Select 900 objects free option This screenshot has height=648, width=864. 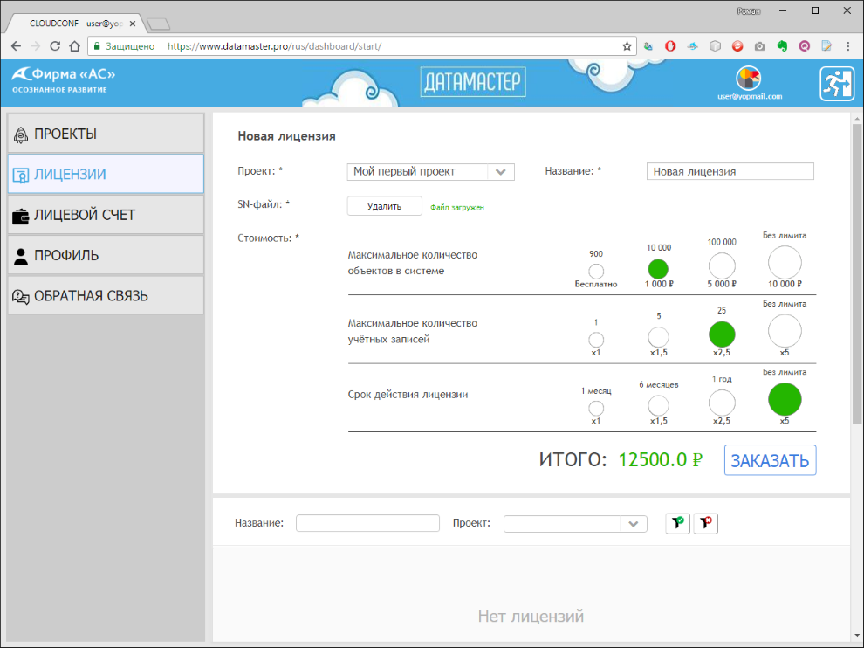pyautogui.click(x=596, y=272)
